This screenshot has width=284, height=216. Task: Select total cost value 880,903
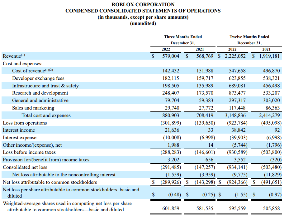171,115
